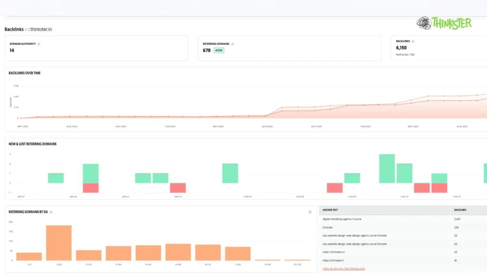Click the thinkster.in domain name in the header

click(40, 29)
